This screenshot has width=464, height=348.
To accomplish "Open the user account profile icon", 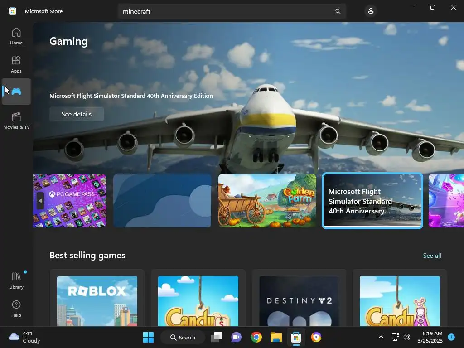I will click(371, 11).
